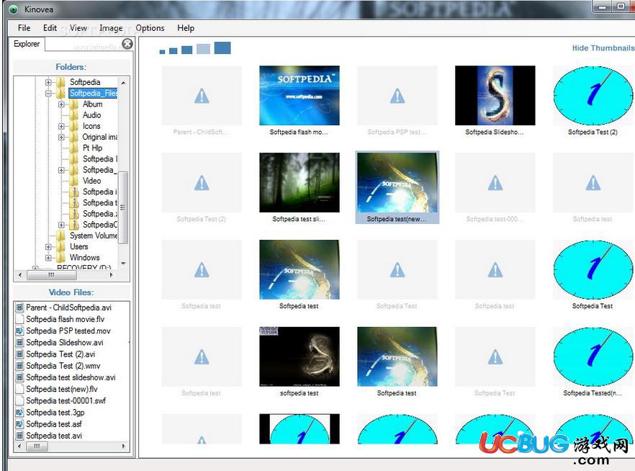
Task: Click the folder tree's scroll-up arrow
Action: tap(124, 83)
